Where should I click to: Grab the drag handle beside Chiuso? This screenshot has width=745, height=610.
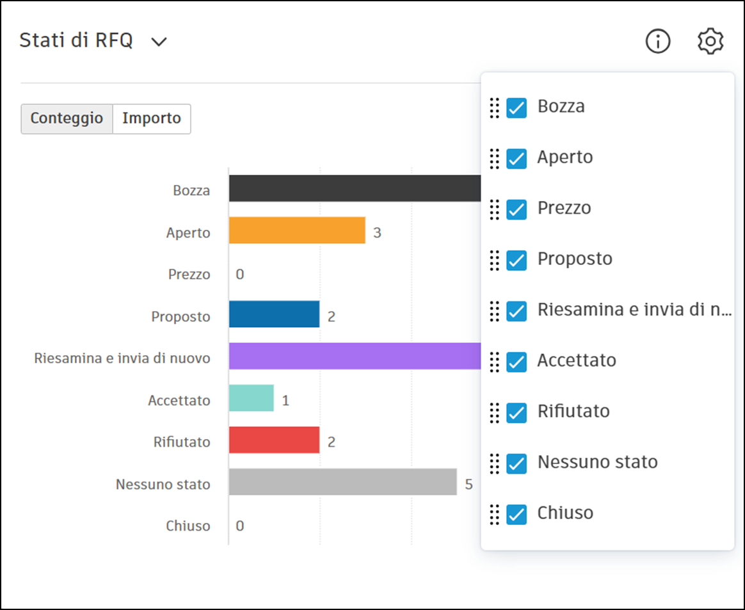[x=494, y=514]
